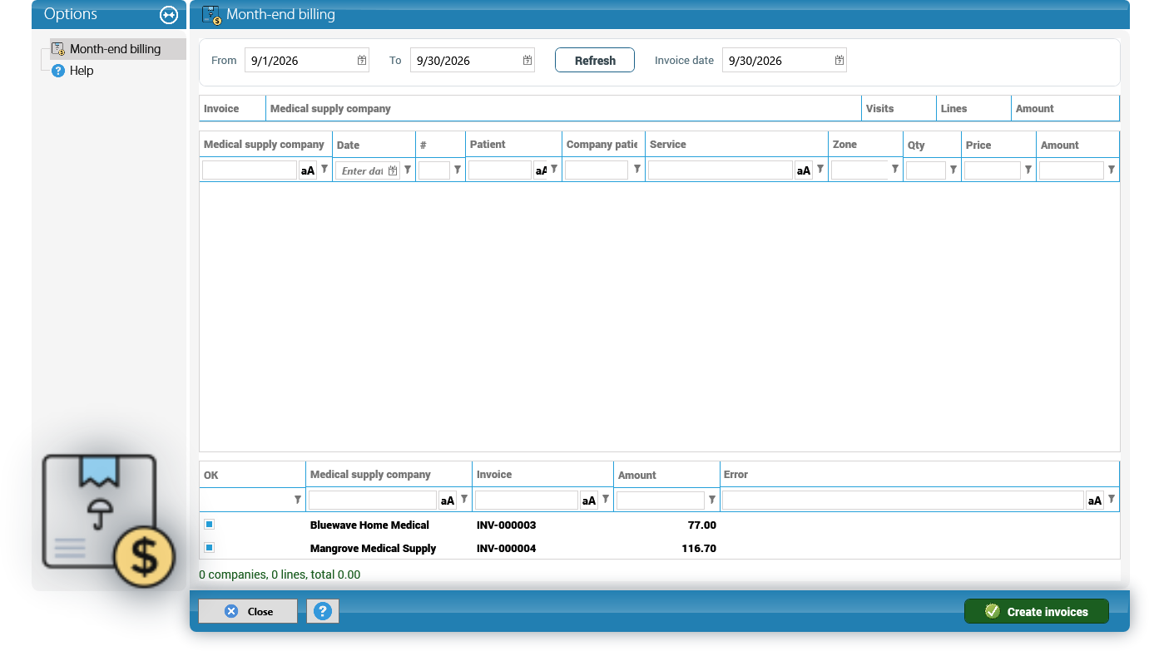Viewport: 1149px width, 651px height.
Task: Open the Company patient column filter dropdown
Action: tap(637, 170)
